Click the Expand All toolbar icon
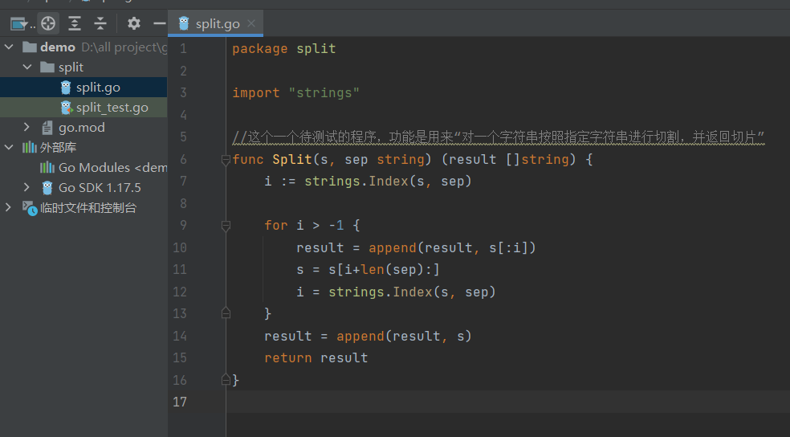 click(75, 23)
